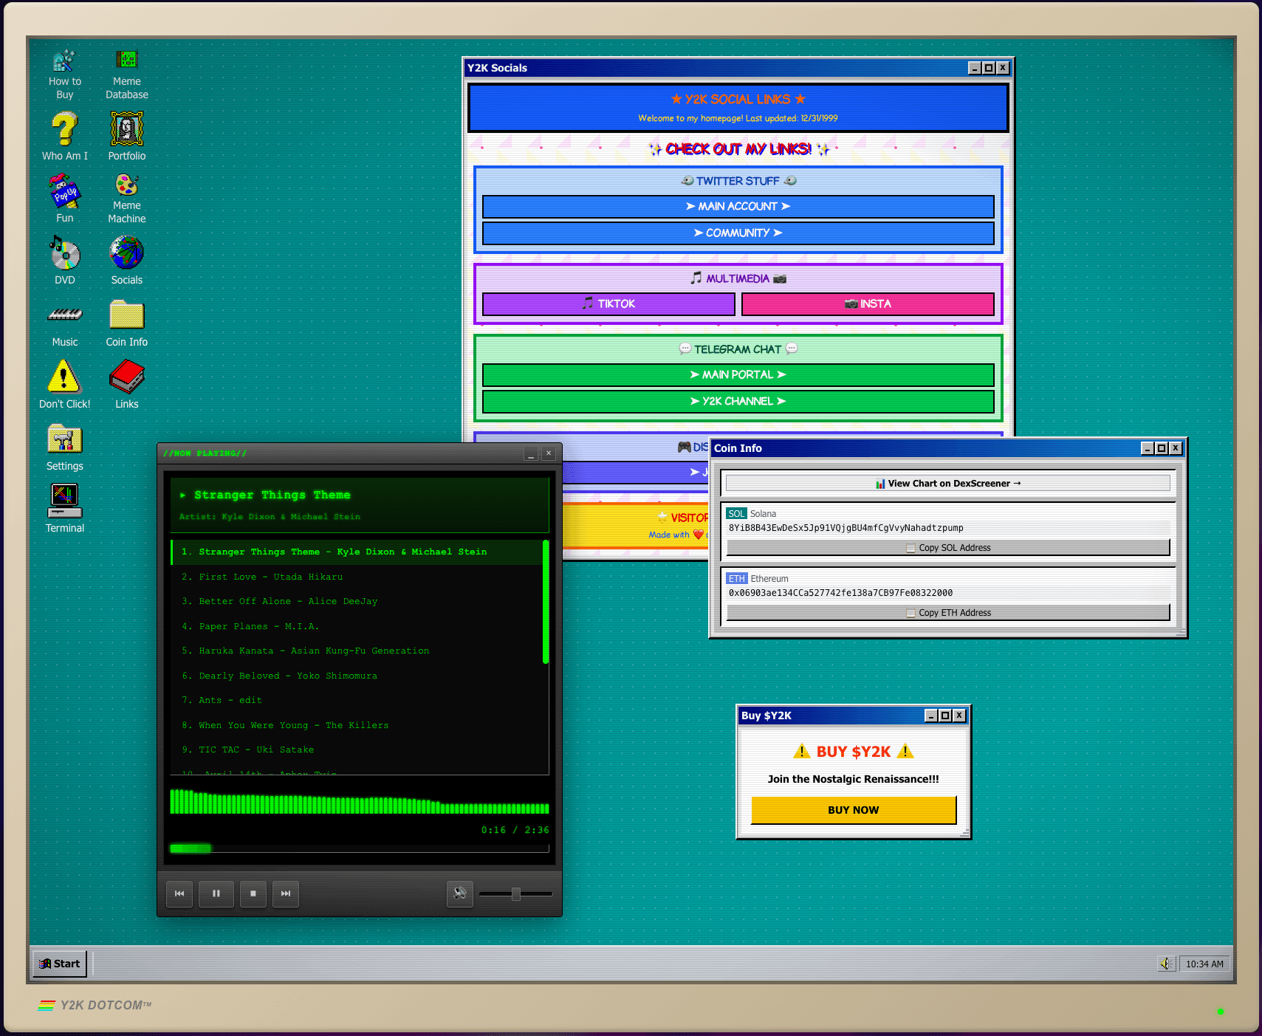The height and width of the screenshot is (1036, 1262).
Task: Adjust the volume slider in the media player
Action: point(515,893)
